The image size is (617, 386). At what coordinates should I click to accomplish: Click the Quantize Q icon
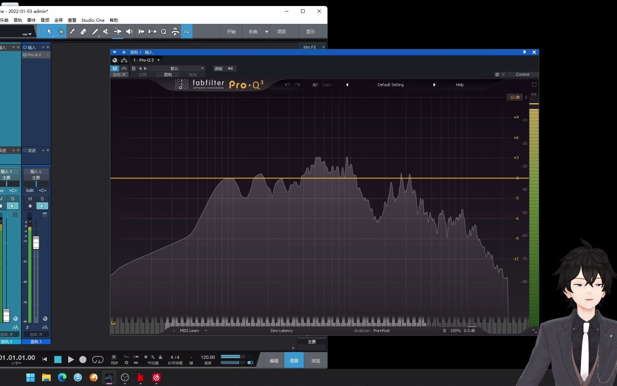click(x=164, y=31)
